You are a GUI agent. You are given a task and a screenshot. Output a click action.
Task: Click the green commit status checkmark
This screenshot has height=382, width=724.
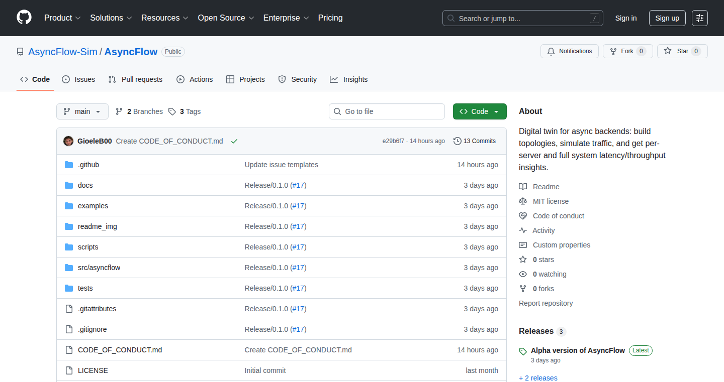[234, 141]
